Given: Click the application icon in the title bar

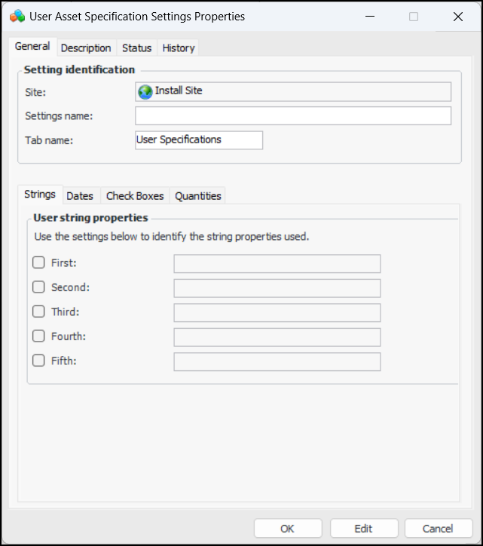Looking at the screenshot, I should click(x=17, y=17).
